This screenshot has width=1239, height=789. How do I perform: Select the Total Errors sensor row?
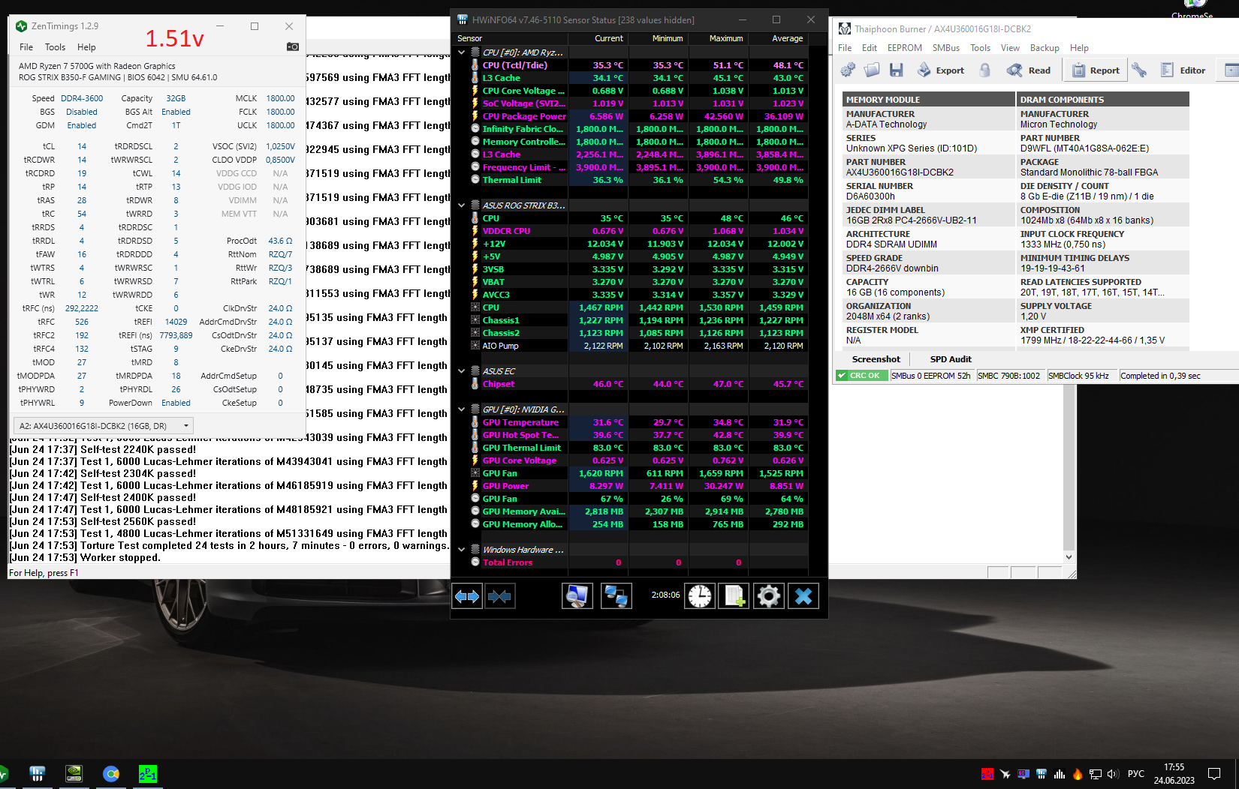[x=638, y=562]
